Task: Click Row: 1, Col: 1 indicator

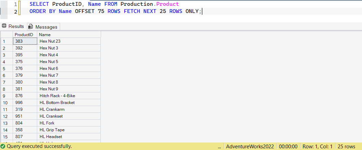Action: 318,146
